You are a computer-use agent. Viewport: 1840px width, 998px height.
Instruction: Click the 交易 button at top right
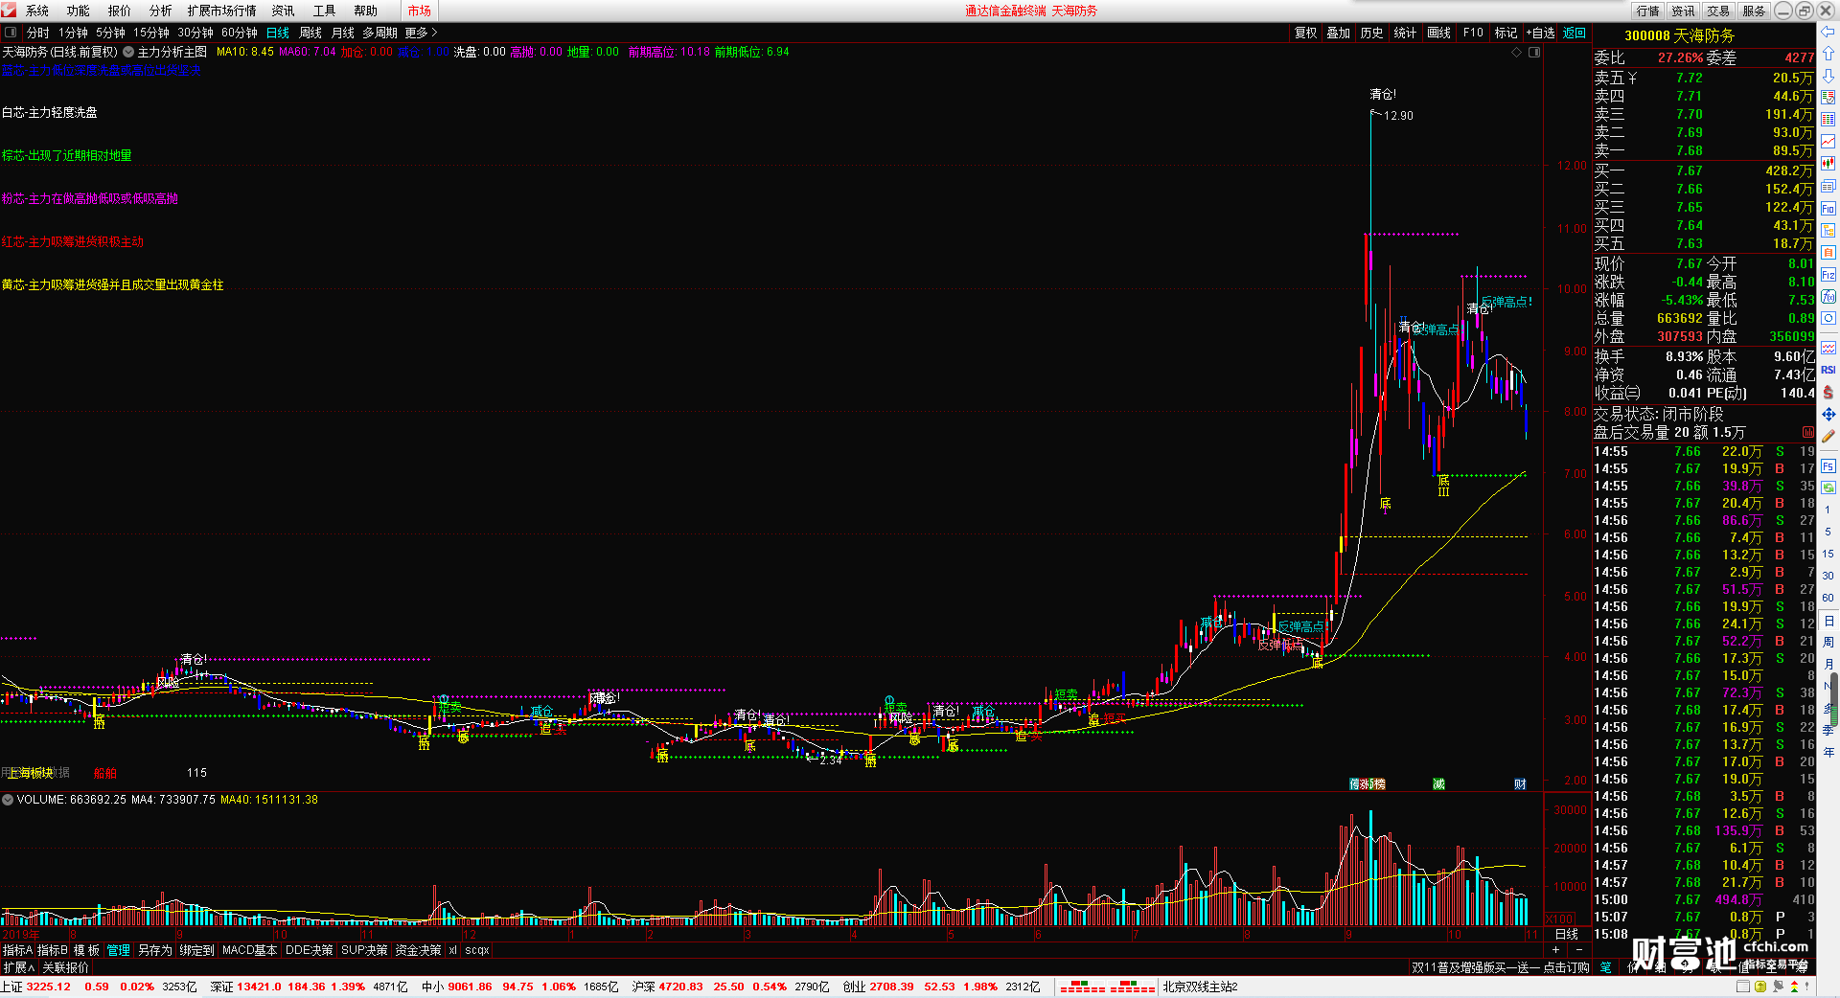(x=1718, y=11)
